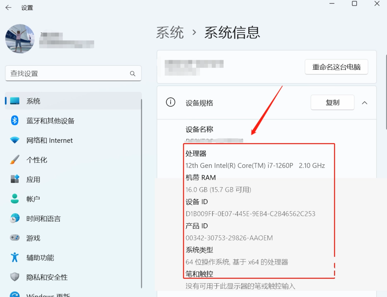Image resolution: width=387 pixels, height=297 pixels.
Task: Click 系统 breadcrumb link in the header
Action: (x=170, y=33)
